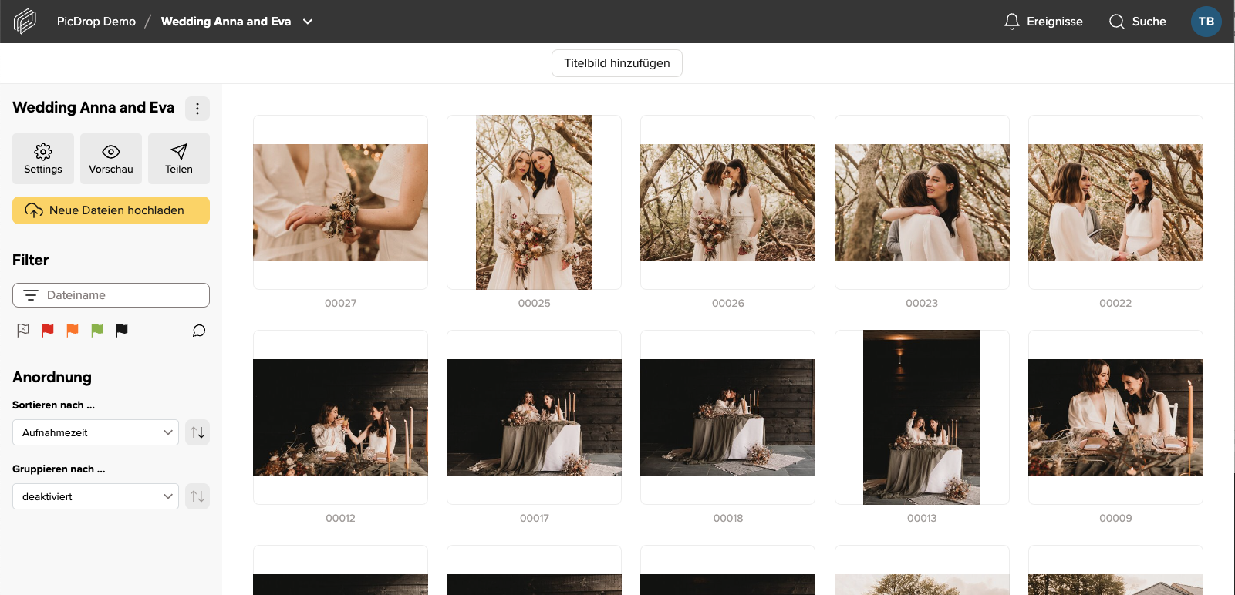Click file name label 00018
The image size is (1235, 595).
tap(727, 519)
